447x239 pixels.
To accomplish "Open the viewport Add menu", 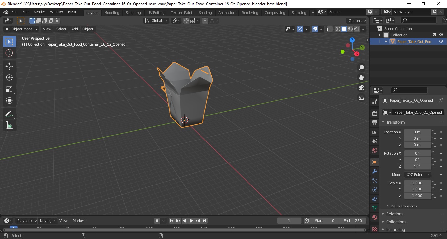I will point(75,29).
